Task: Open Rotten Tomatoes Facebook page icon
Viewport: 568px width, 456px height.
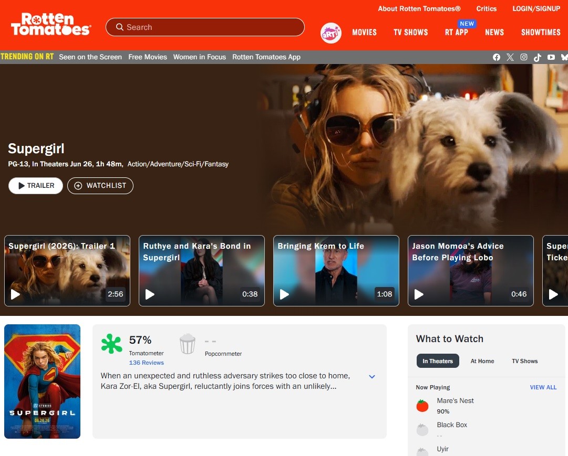Action: pyautogui.click(x=496, y=57)
